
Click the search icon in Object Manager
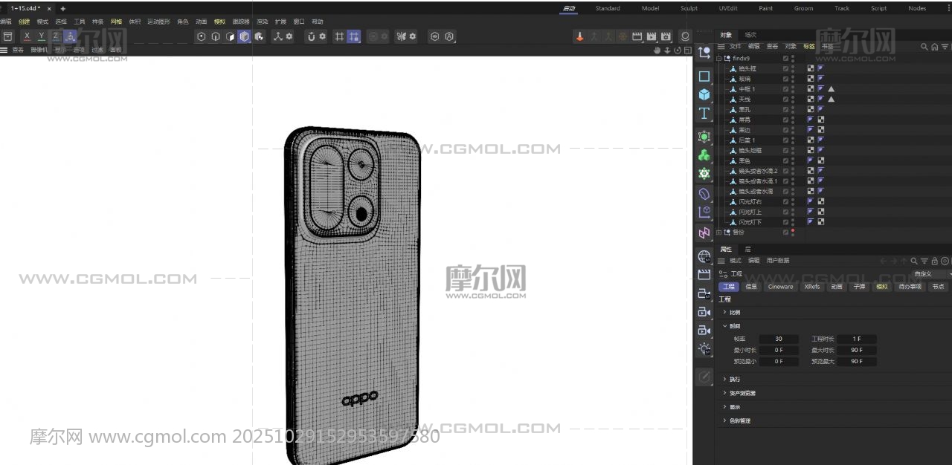point(924,47)
